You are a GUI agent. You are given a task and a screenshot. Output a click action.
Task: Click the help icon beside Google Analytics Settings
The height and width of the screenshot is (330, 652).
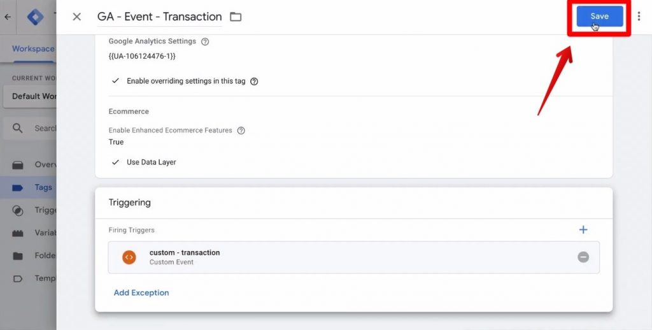click(x=205, y=41)
